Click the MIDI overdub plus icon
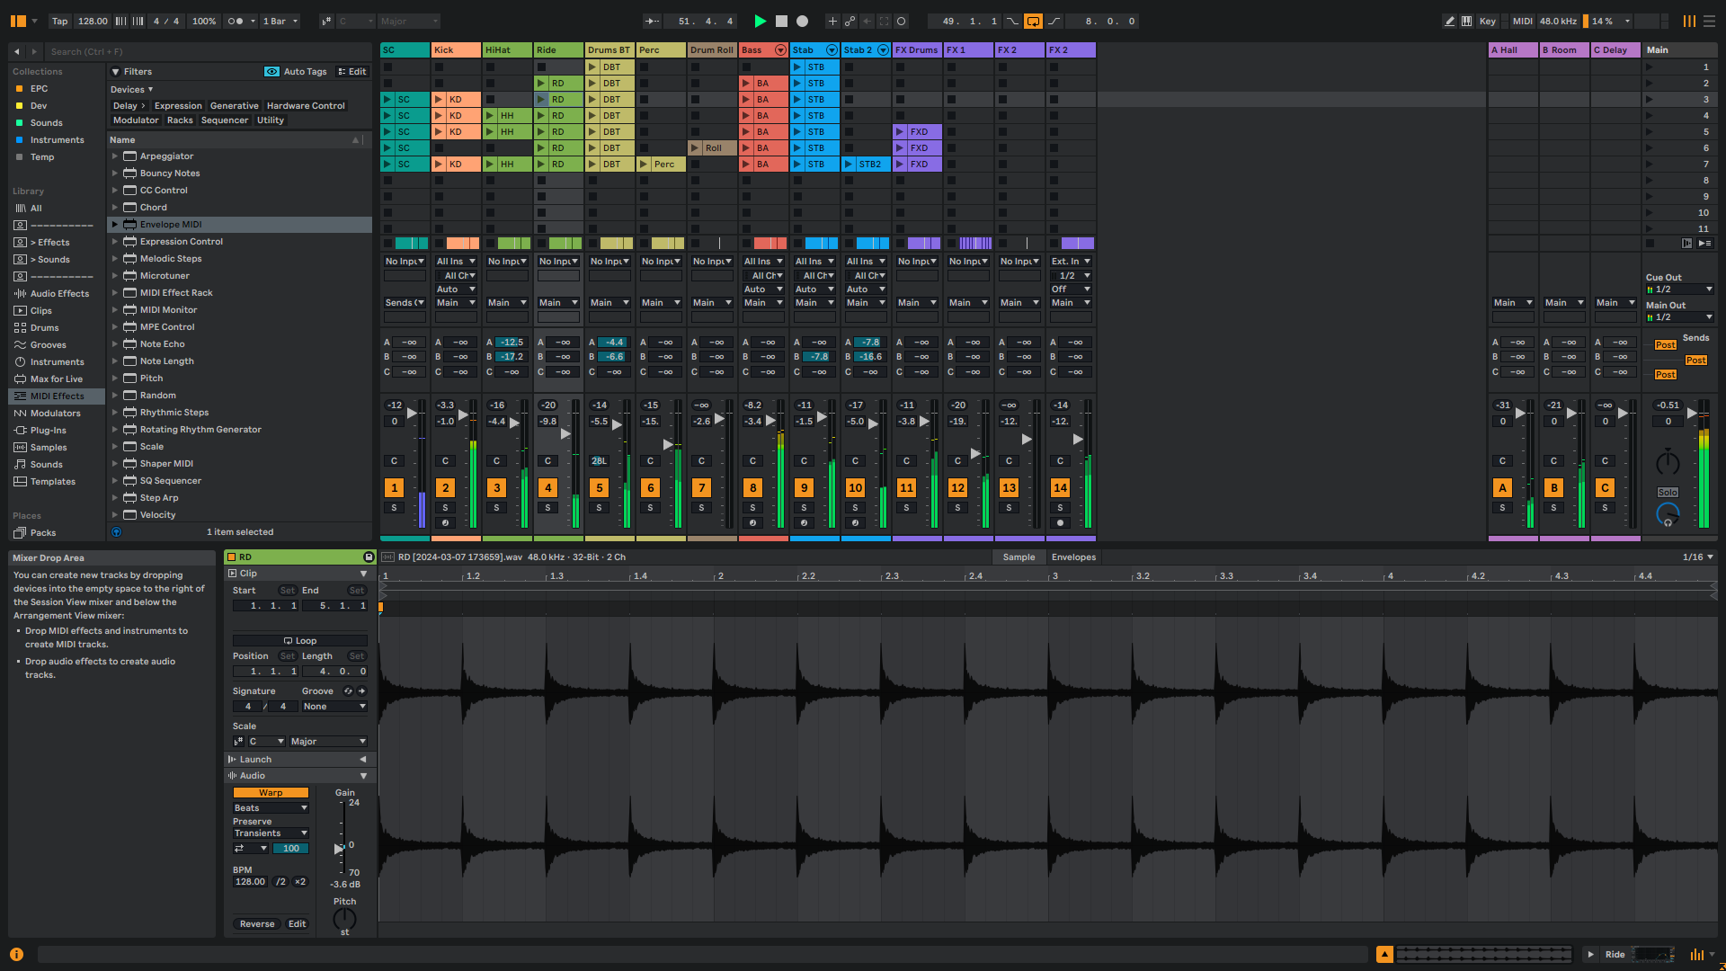The width and height of the screenshot is (1726, 971). [x=832, y=21]
